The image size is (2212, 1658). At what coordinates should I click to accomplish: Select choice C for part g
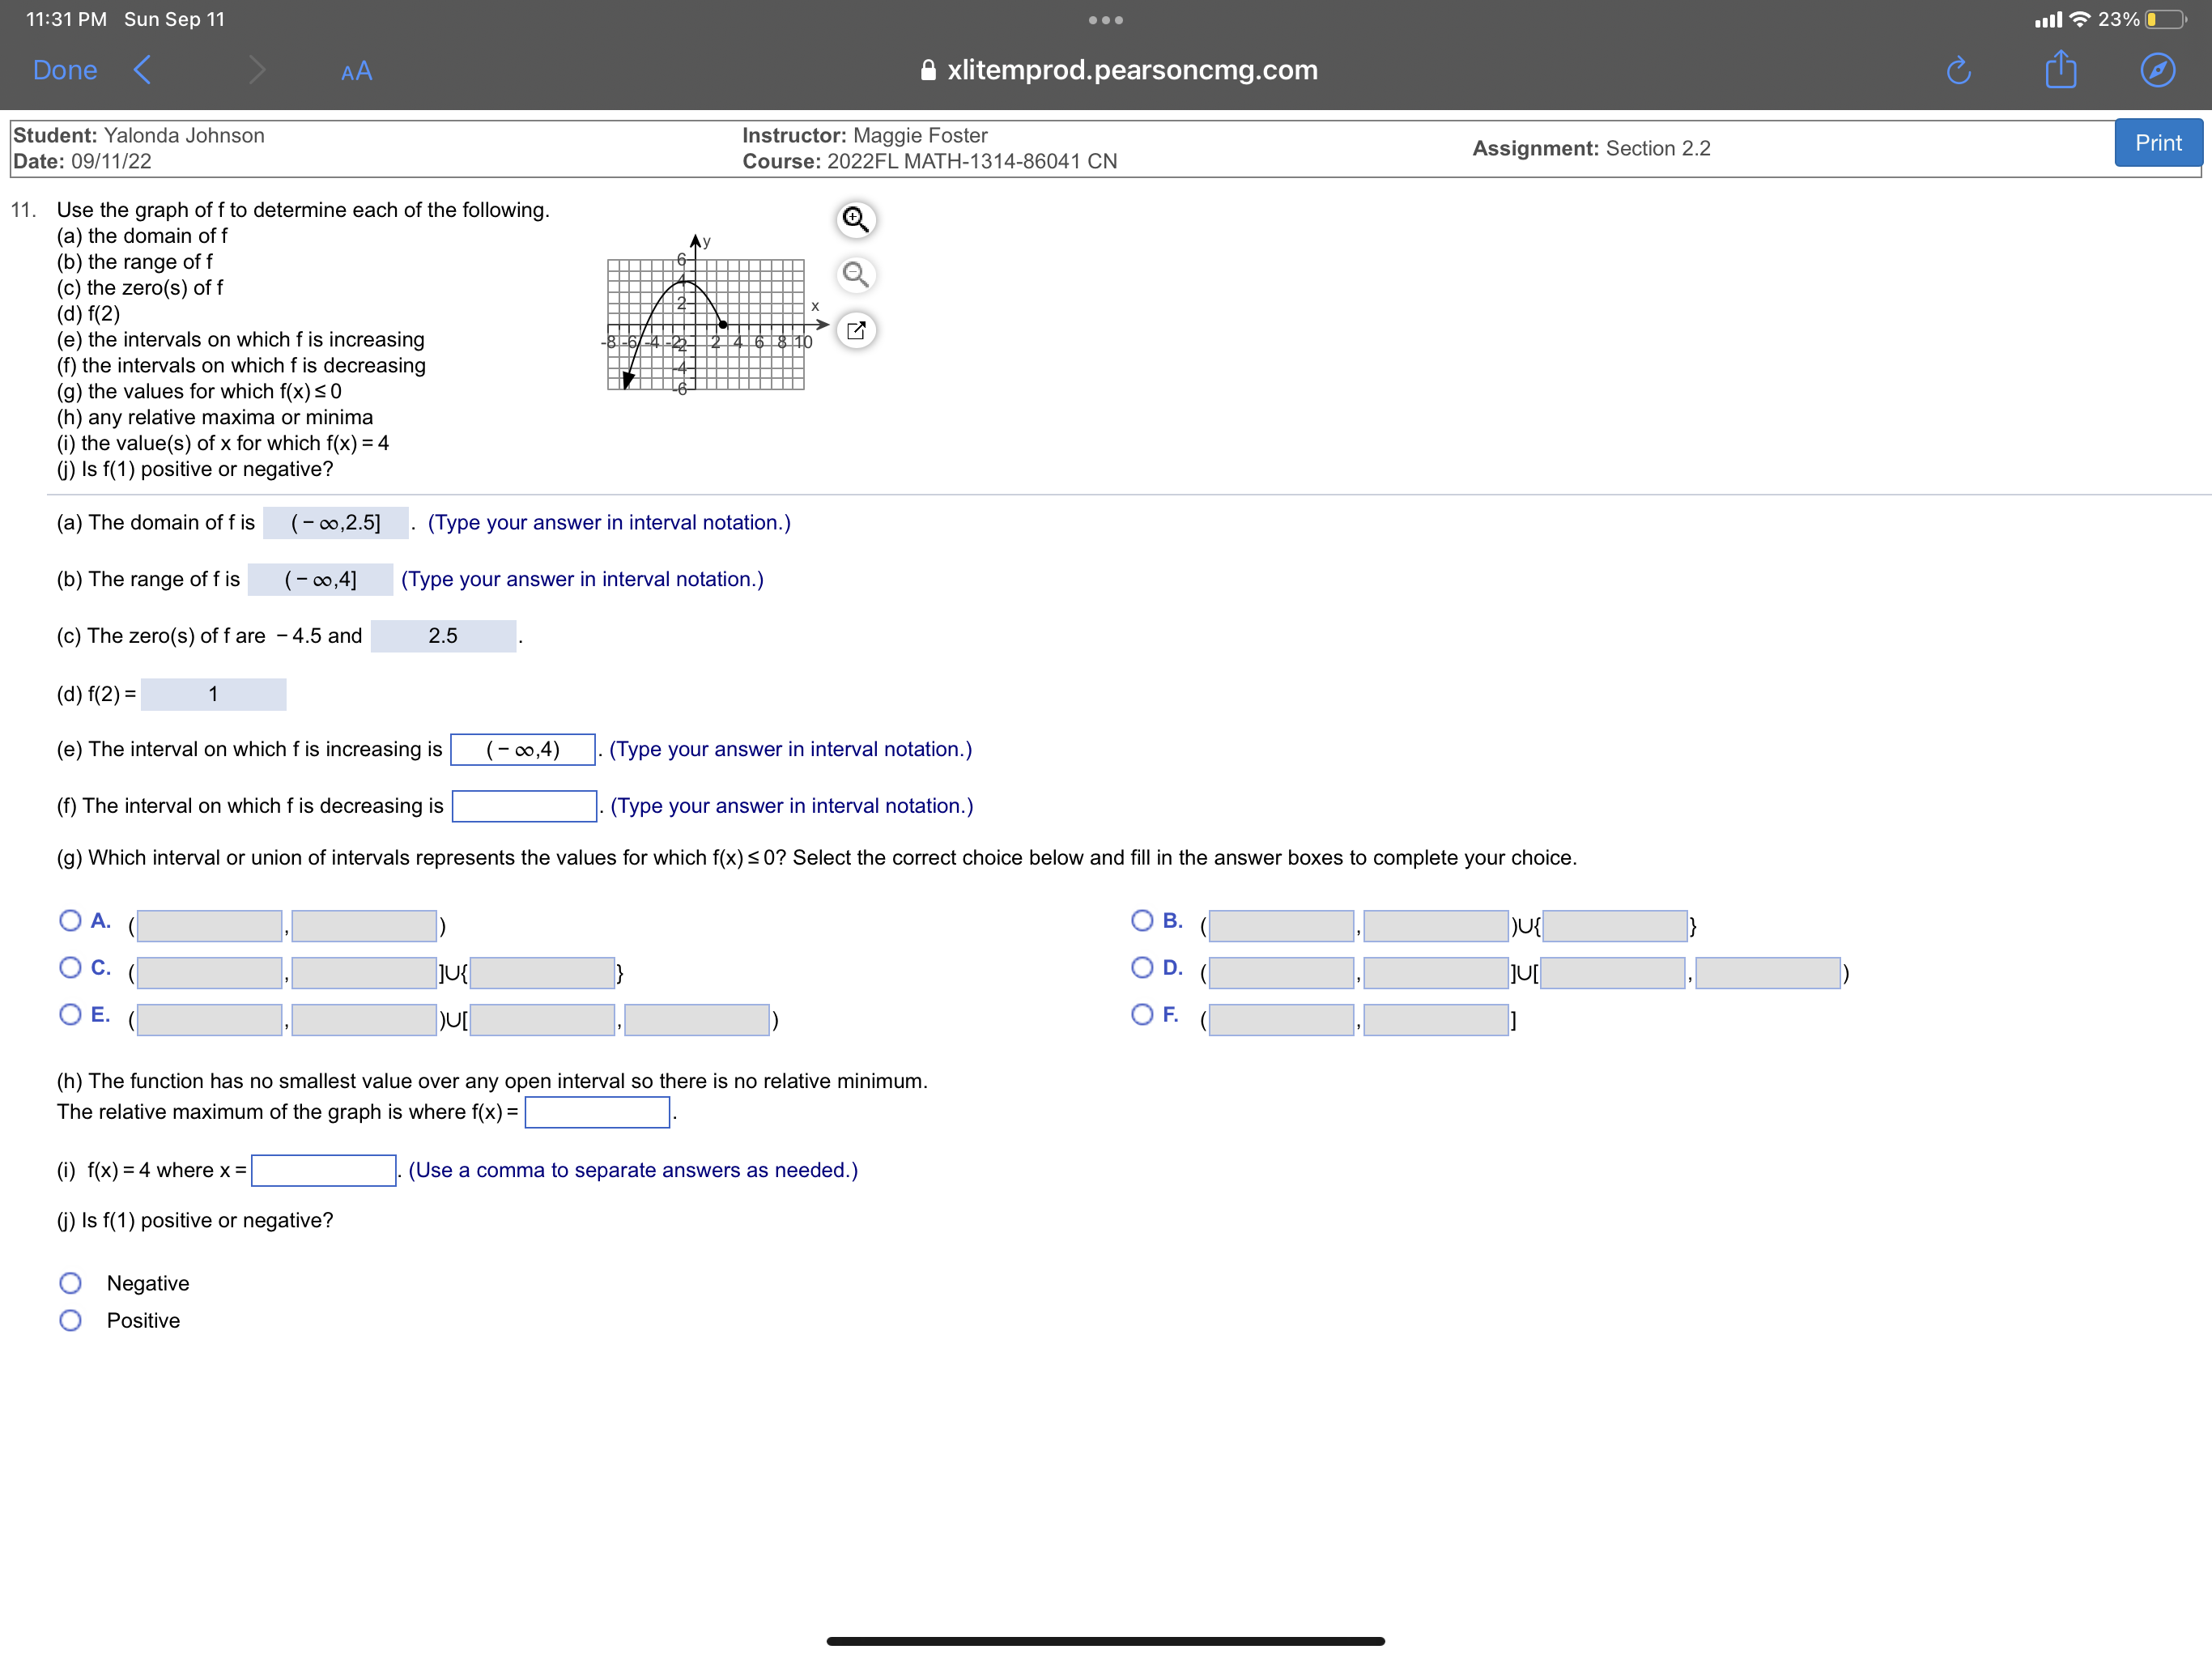pyautogui.click(x=70, y=967)
